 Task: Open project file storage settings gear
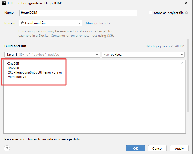pos(186,13)
